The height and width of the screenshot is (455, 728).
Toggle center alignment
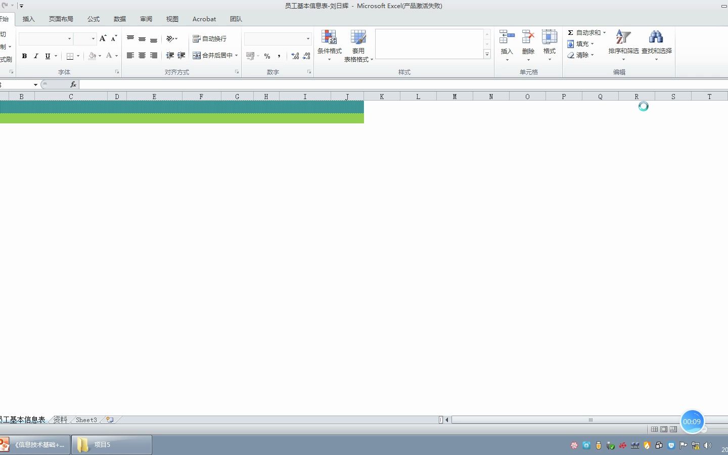pyautogui.click(x=142, y=56)
